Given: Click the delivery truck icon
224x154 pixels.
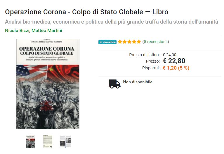Looking at the screenshot, I should pos(114,84).
